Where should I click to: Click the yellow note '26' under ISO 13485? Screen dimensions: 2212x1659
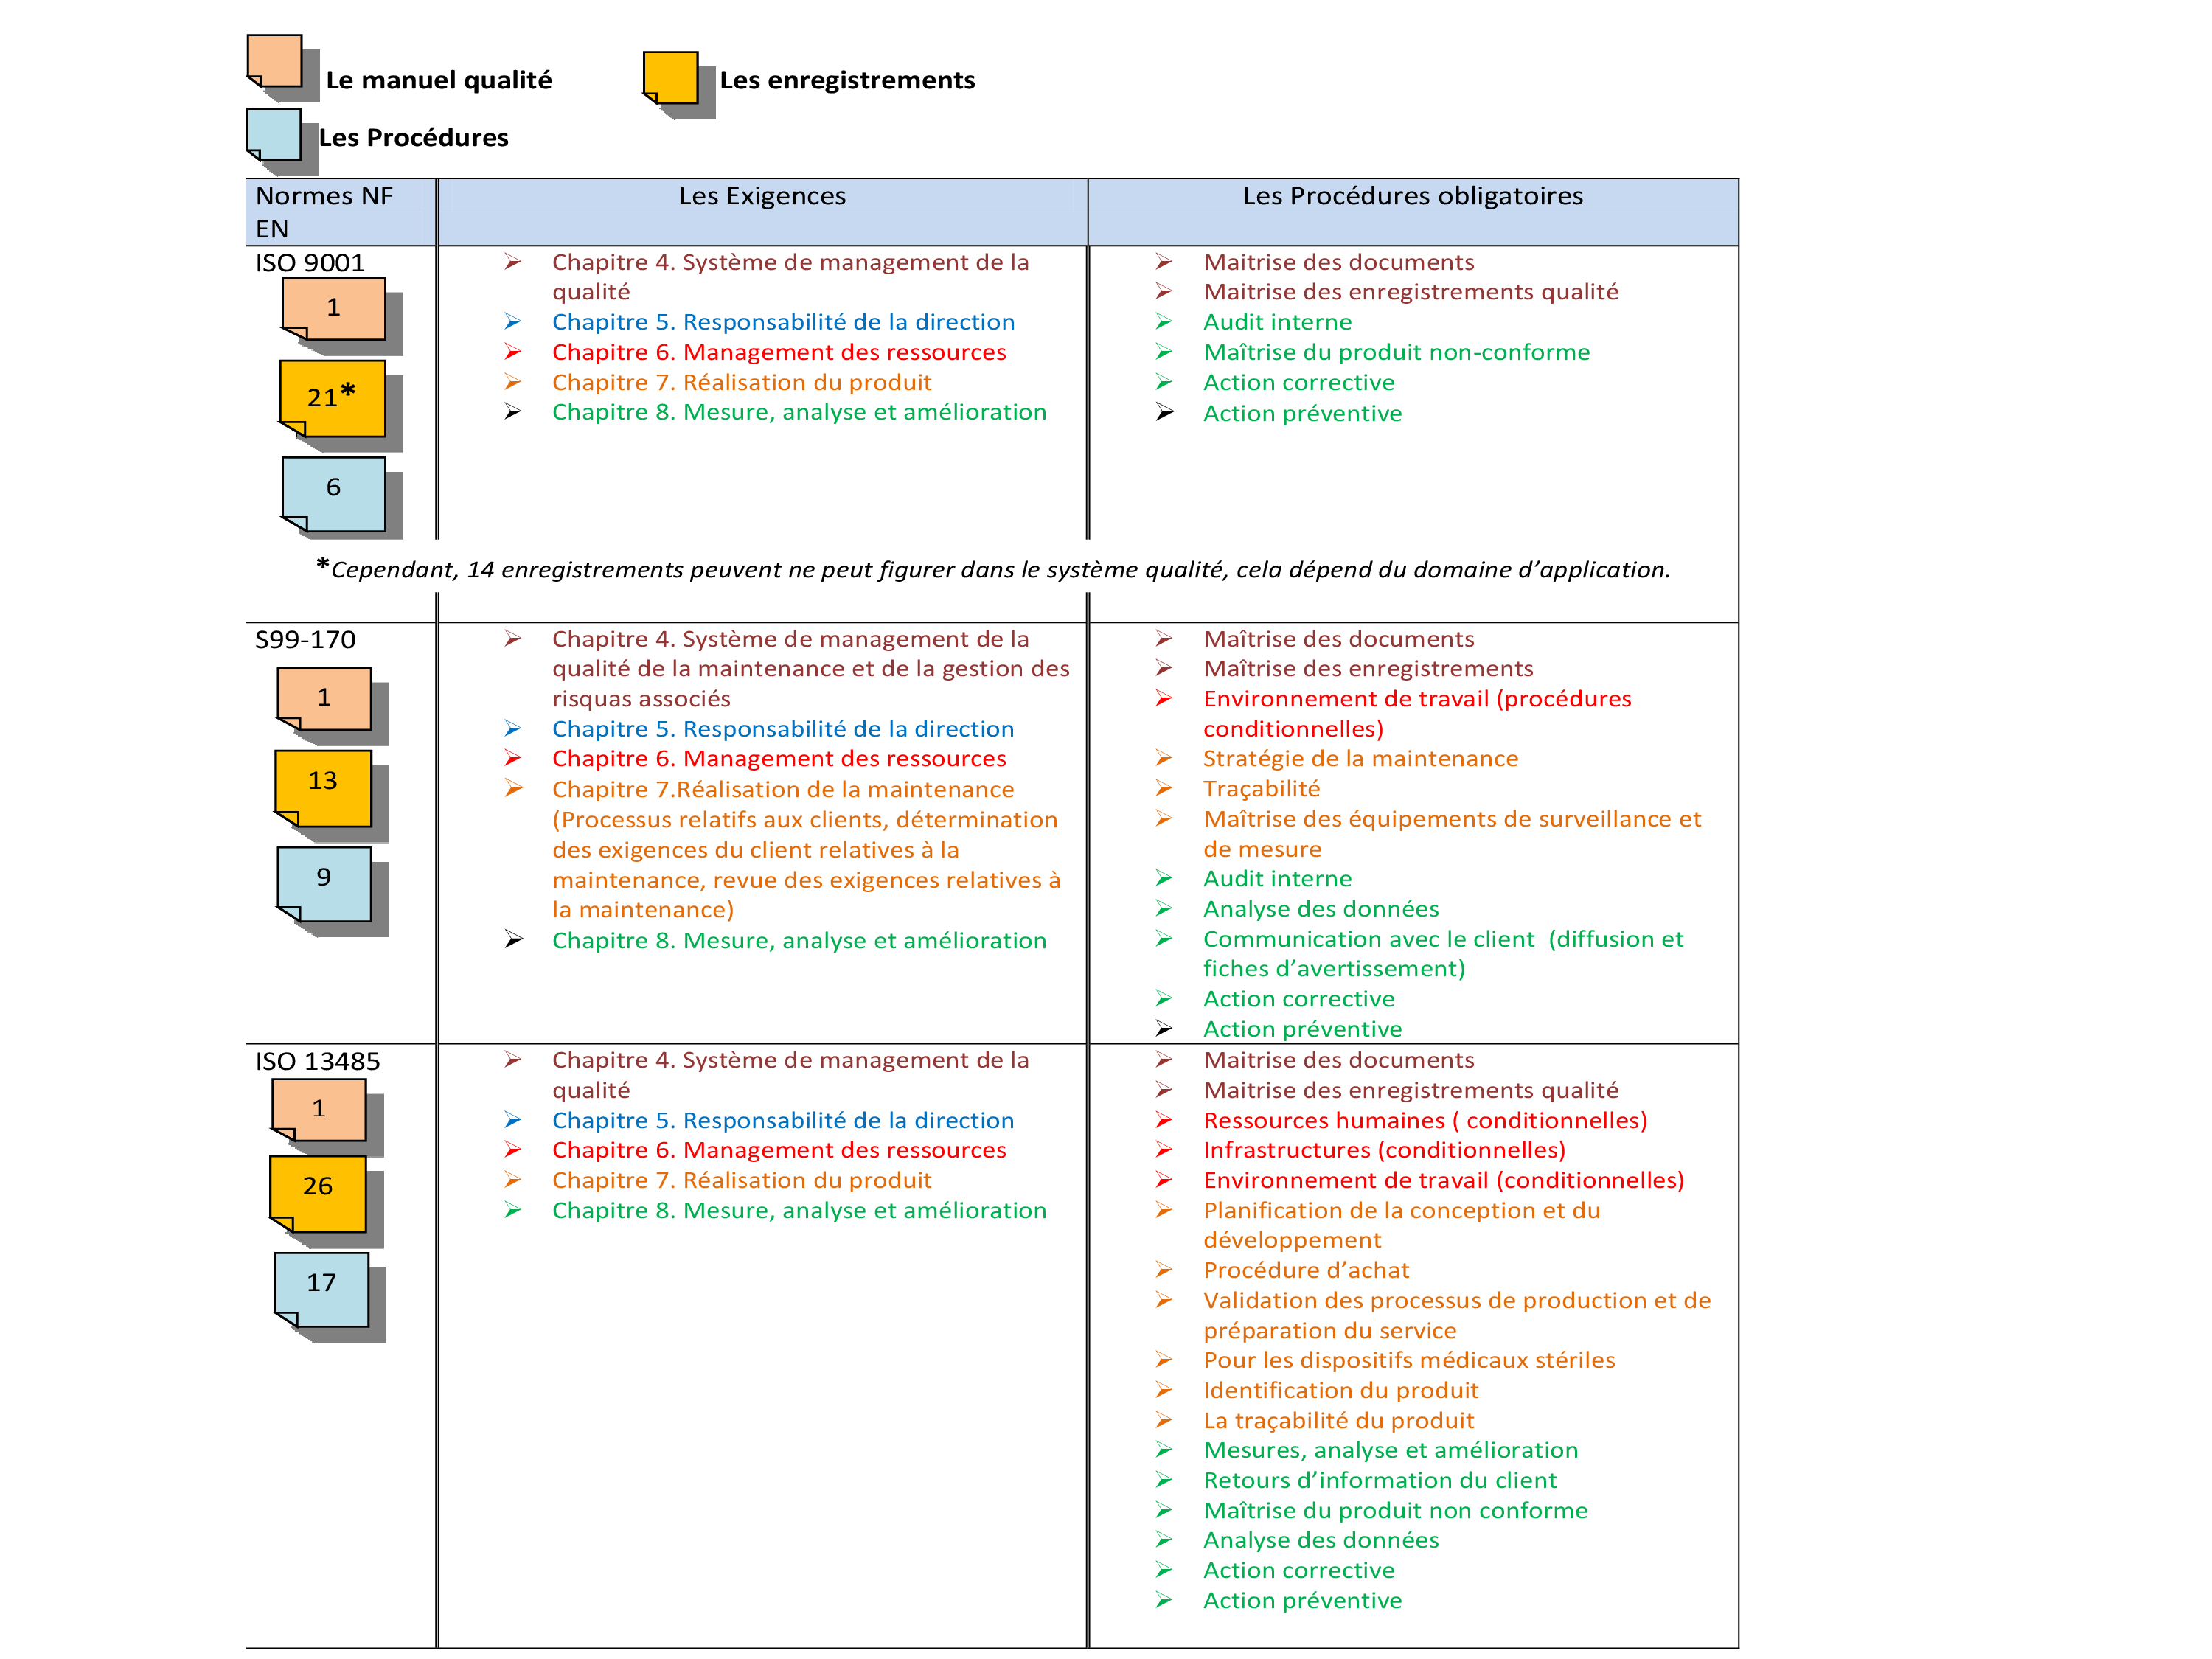[x=318, y=1195]
